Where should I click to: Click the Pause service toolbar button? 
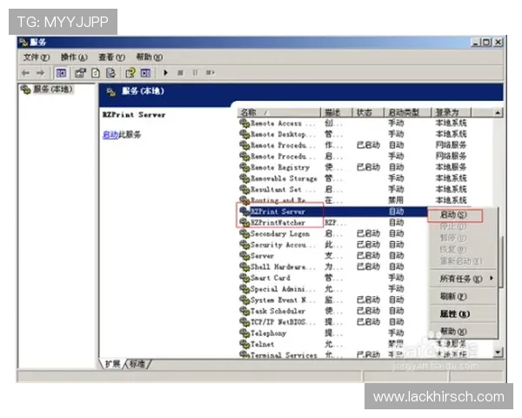(195, 72)
